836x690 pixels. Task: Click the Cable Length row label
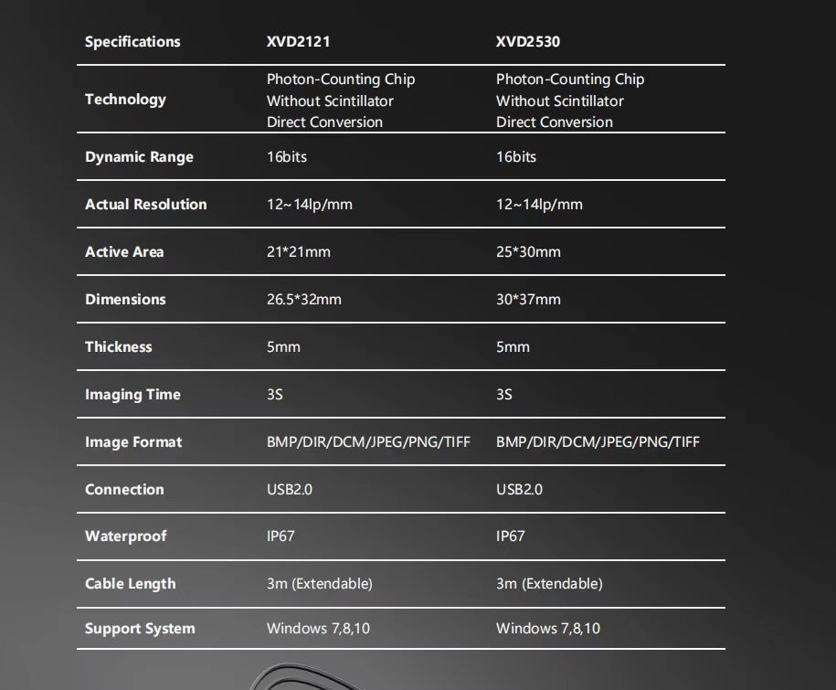[x=130, y=584]
